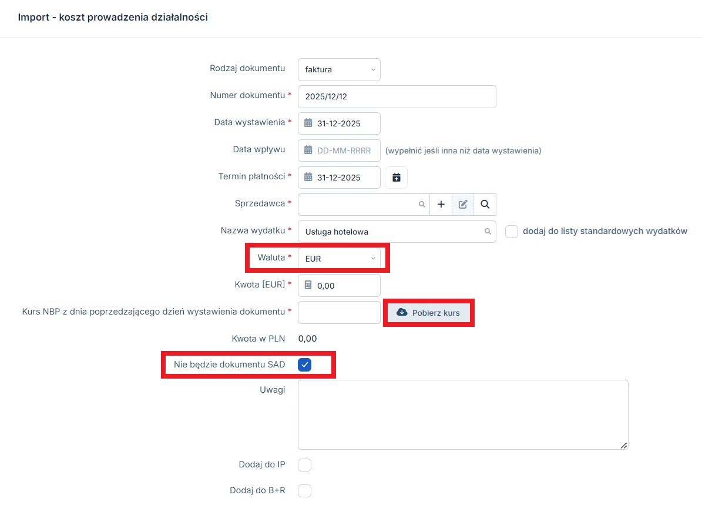Click the magnifier search button next to Sprzedawca
Image resolution: width=702 pixels, height=505 pixels.
coord(485,205)
